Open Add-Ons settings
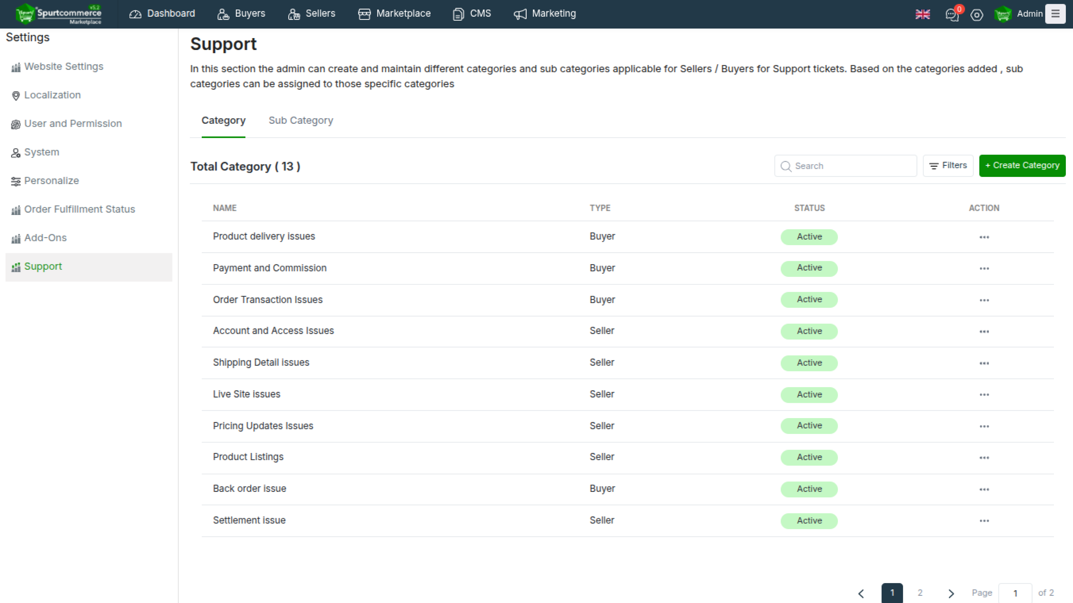The height and width of the screenshot is (603, 1073). [45, 238]
